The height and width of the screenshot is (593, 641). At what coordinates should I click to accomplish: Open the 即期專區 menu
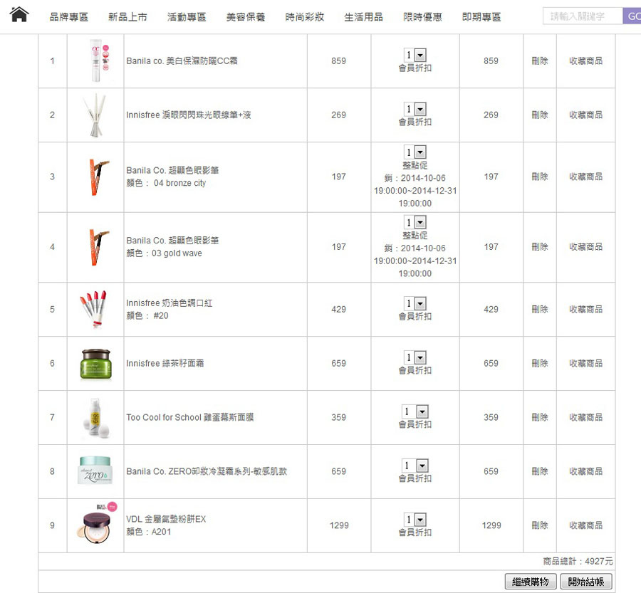[x=481, y=17]
